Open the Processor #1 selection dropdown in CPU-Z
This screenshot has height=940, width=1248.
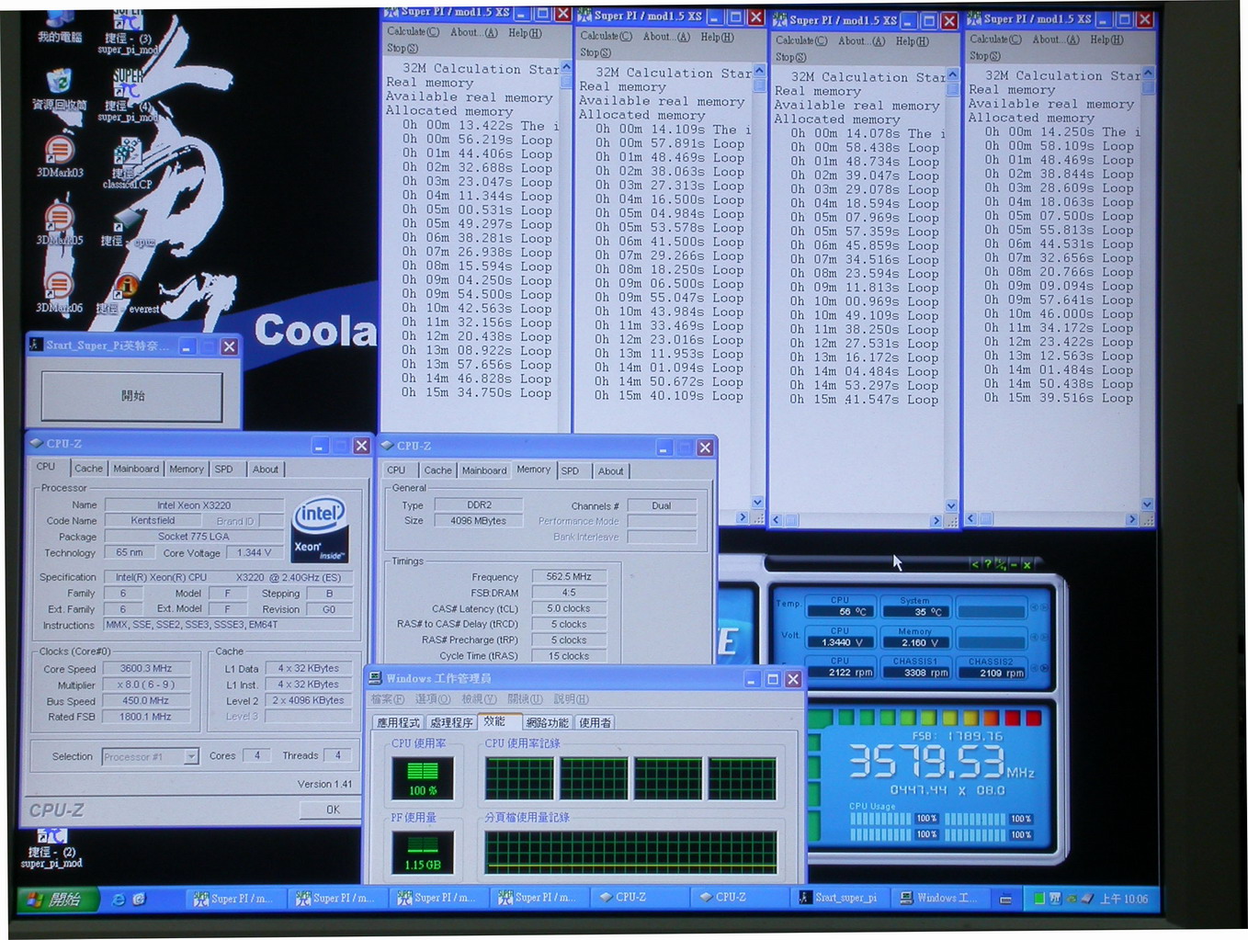tap(191, 756)
